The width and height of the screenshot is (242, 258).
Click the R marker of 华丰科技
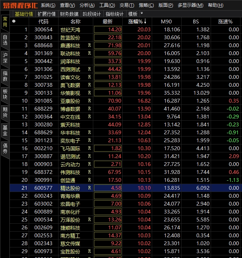89,132
